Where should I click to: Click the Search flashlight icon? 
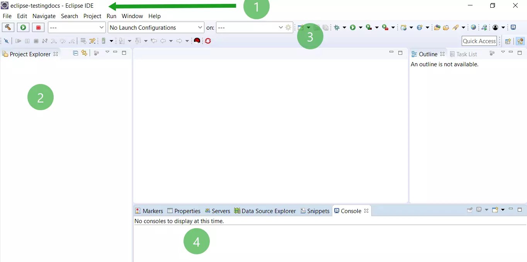pos(456,27)
